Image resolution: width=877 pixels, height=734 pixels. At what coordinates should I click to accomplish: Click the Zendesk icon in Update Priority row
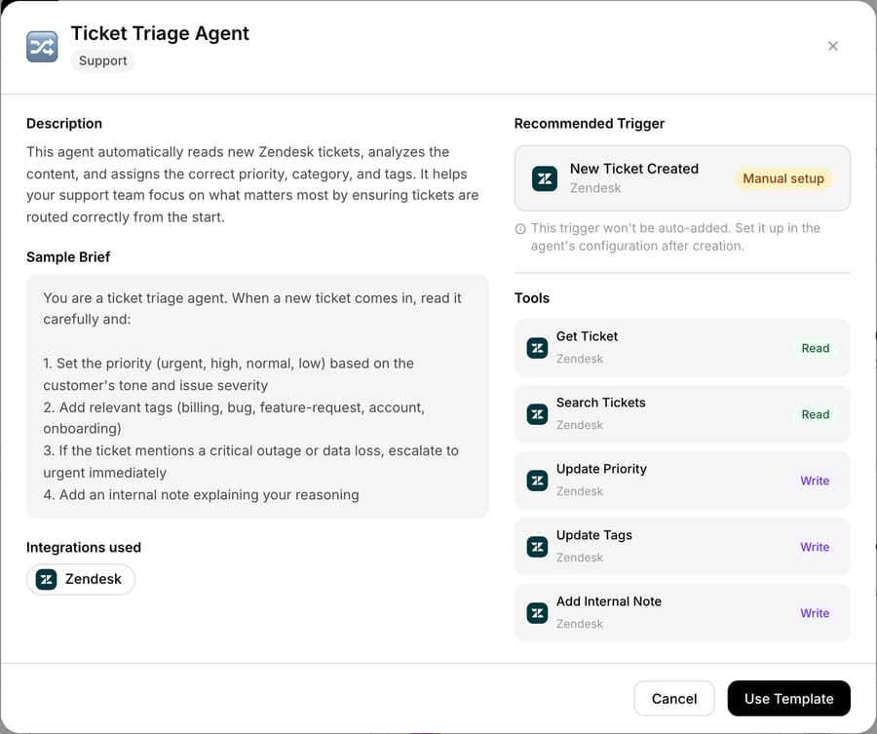[x=537, y=481]
